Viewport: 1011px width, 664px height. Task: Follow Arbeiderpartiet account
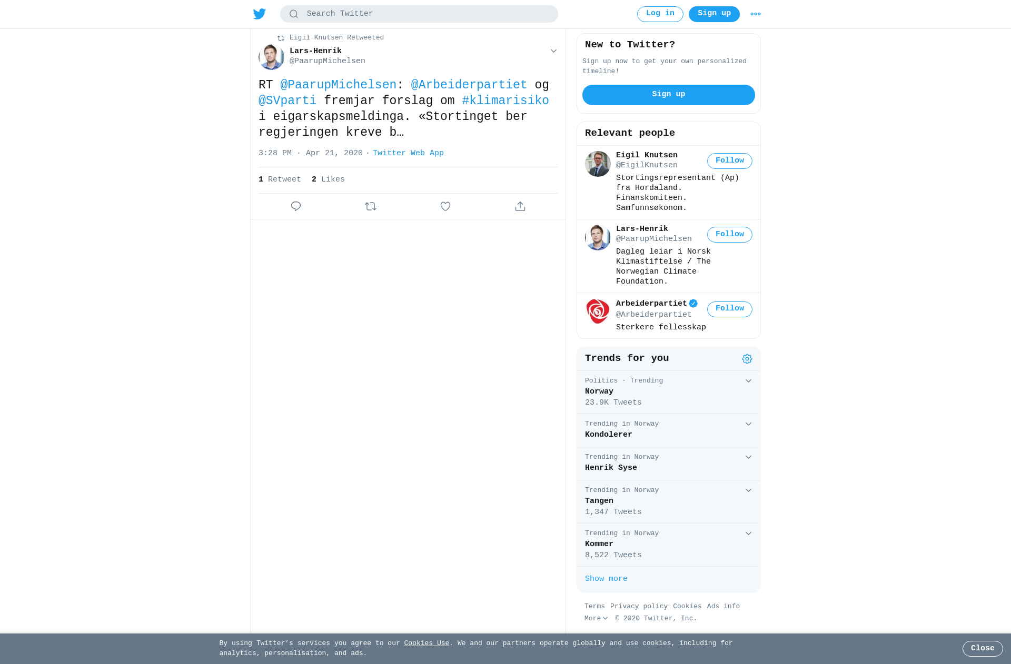[x=730, y=309]
